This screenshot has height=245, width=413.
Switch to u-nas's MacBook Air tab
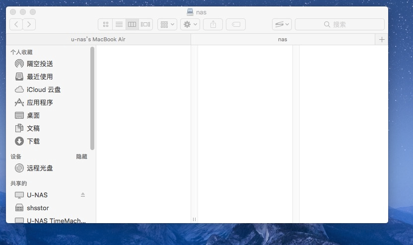[x=98, y=39]
